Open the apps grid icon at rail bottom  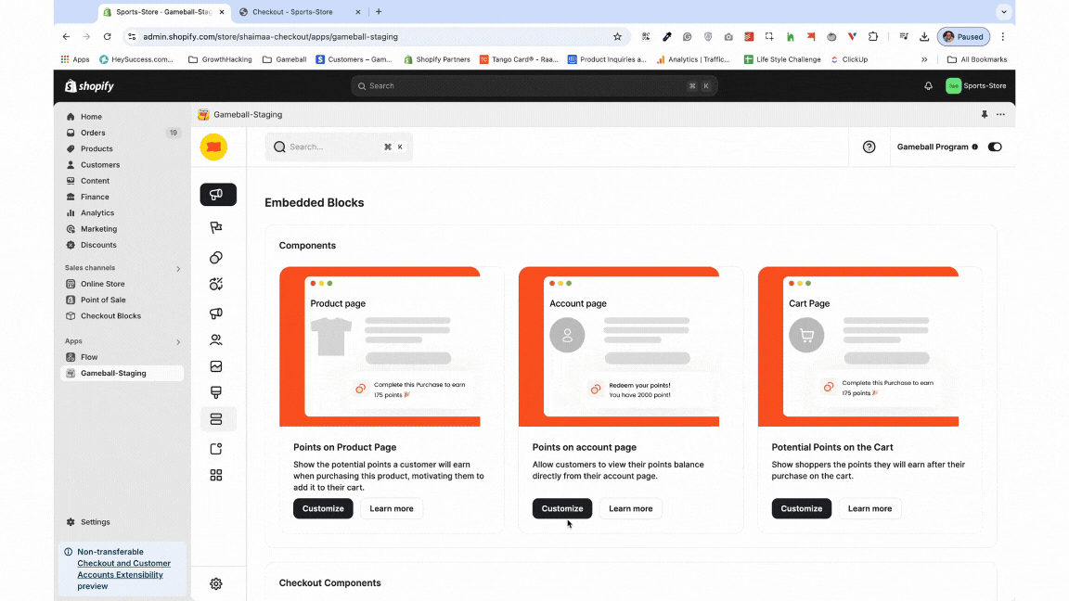click(x=216, y=475)
